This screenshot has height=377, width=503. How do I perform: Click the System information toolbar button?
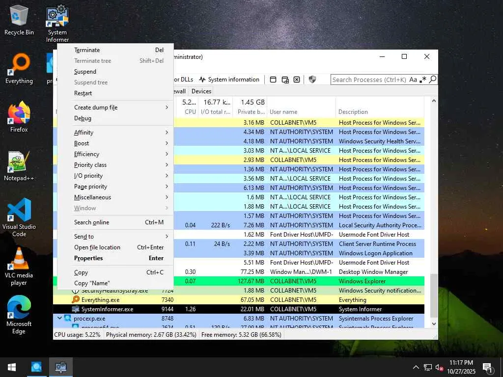click(x=229, y=80)
